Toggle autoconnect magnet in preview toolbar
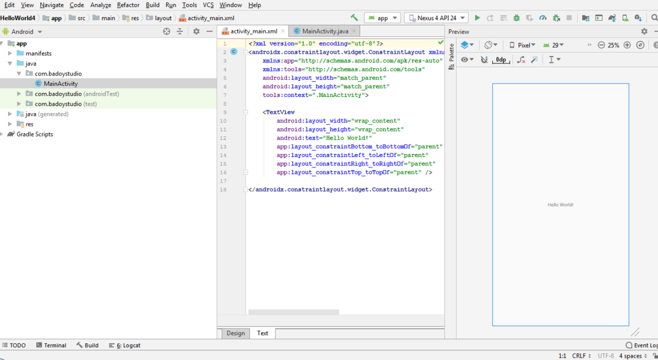The image size is (658, 360). pyautogui.click(x=484, y=59)
